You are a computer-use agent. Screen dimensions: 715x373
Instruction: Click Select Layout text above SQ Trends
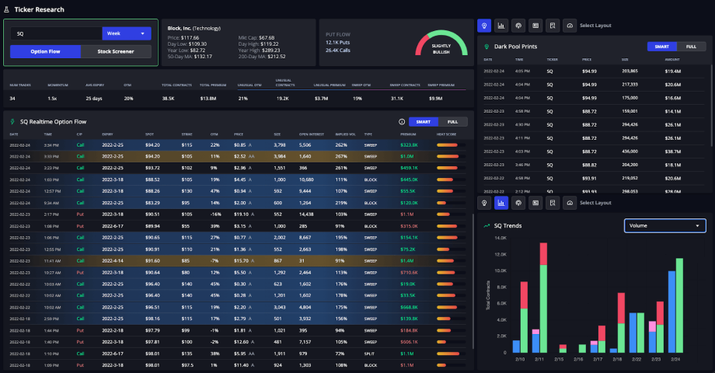595,203
